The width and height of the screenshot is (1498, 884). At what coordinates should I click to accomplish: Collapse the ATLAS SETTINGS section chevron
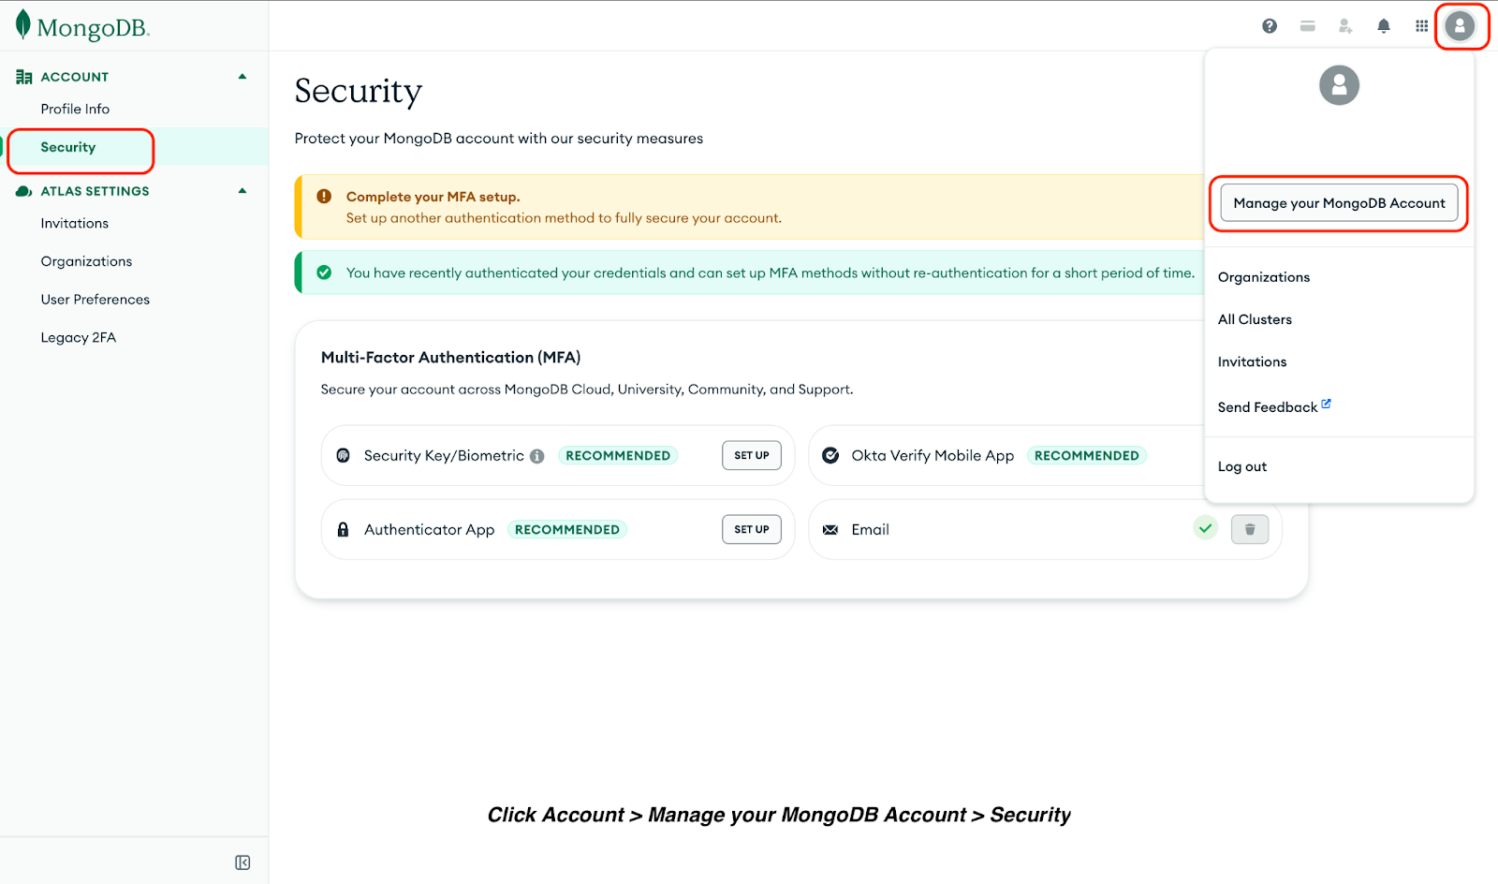click(x=242, y=190)
